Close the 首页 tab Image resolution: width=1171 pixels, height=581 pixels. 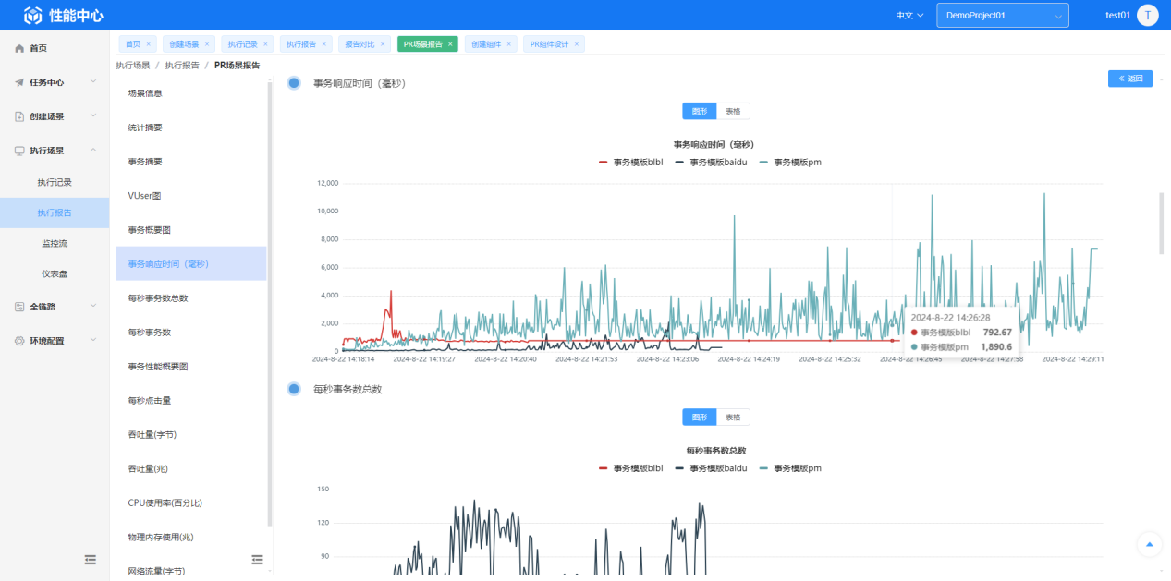[148, 44]
